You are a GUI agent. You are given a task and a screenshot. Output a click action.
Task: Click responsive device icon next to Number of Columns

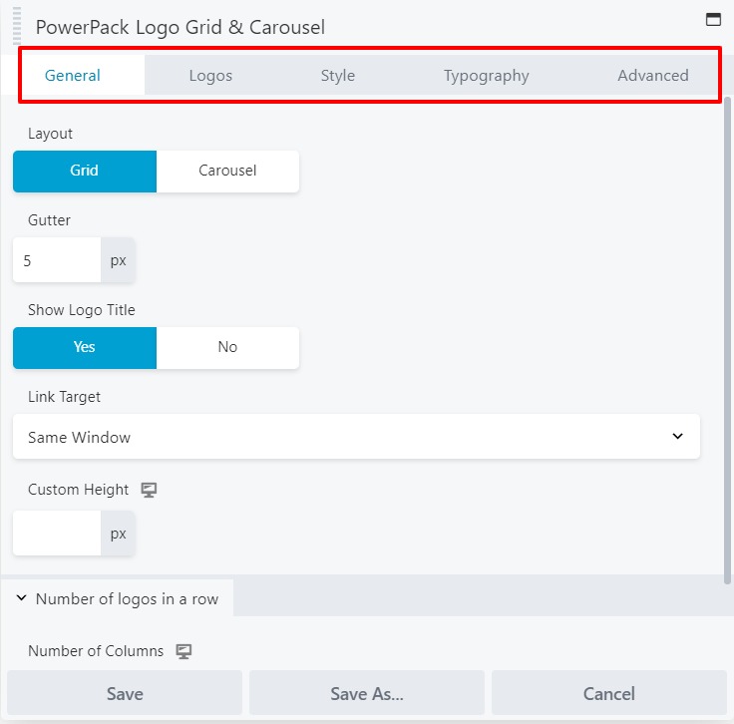tap(183, 651)
